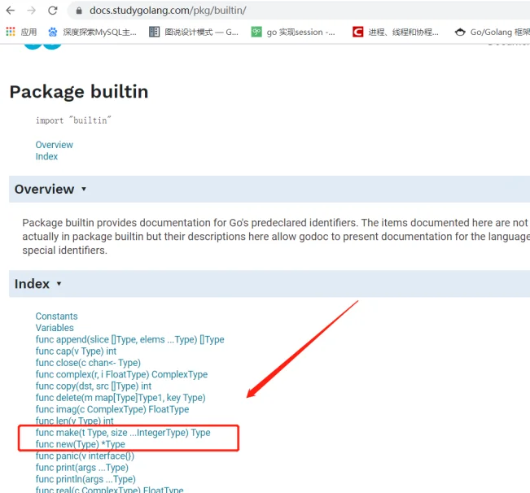Click the lock icon in address bar

(79, 11)
